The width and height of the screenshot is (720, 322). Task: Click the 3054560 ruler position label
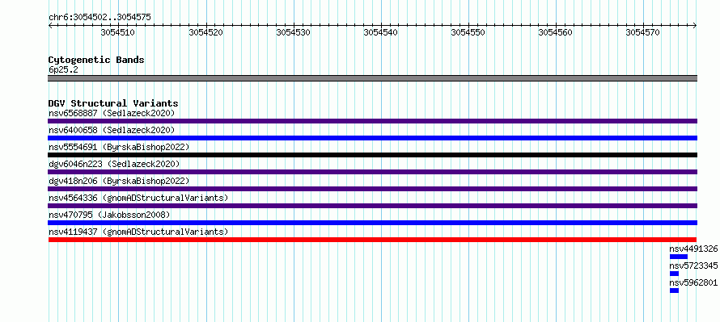point(555,32)
